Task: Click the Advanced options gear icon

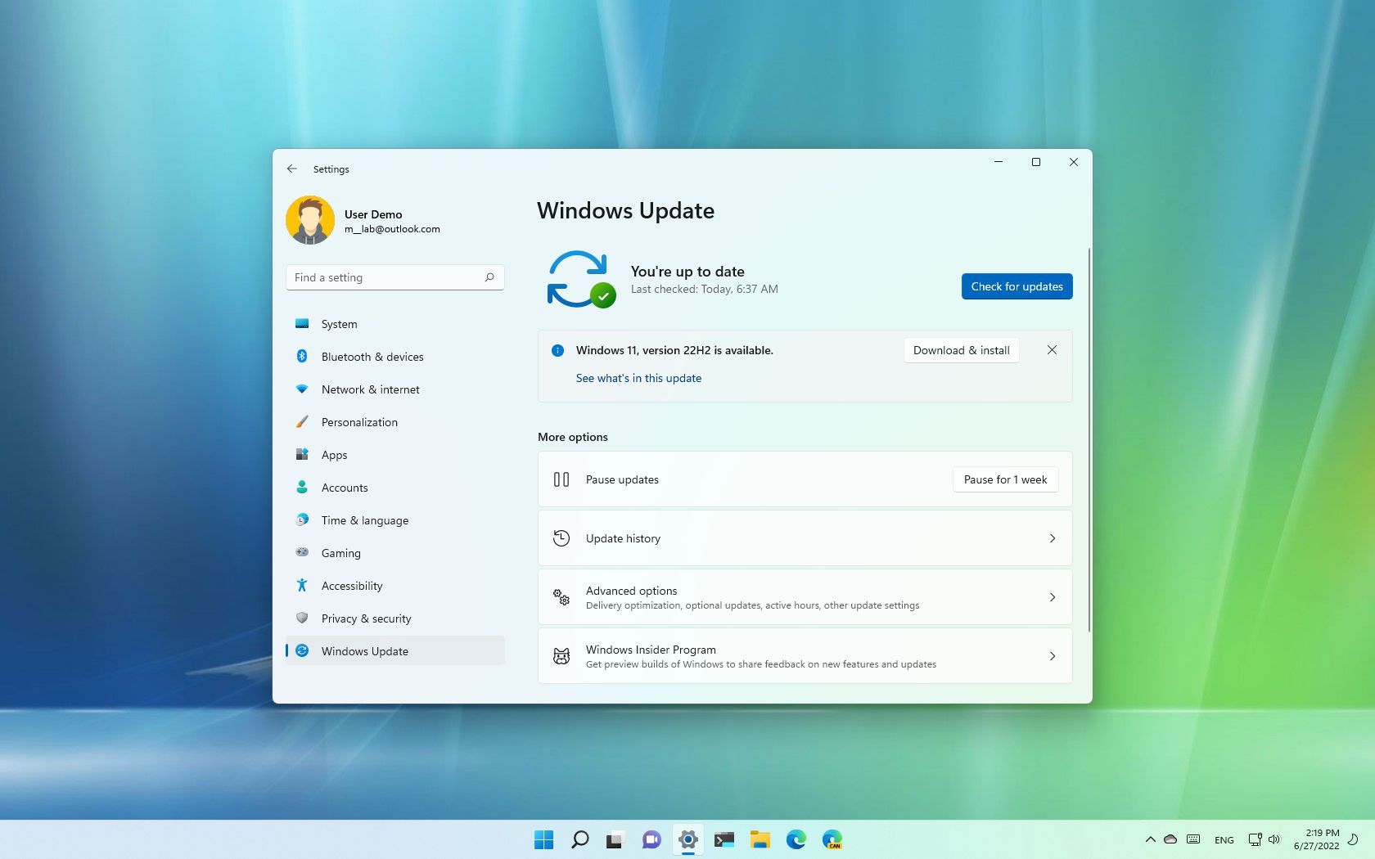Action: tap(561, 597)
